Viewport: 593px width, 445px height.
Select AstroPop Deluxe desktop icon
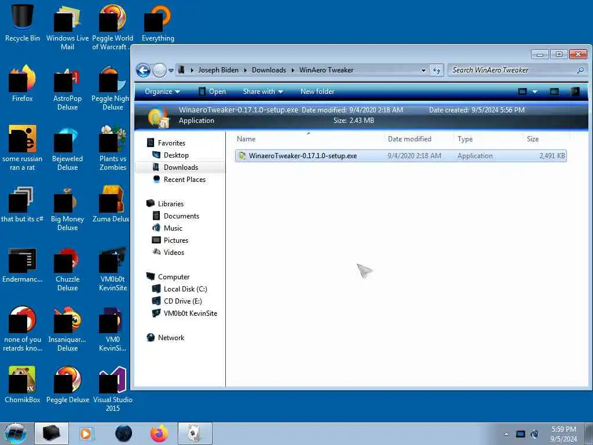pos(67,88)
